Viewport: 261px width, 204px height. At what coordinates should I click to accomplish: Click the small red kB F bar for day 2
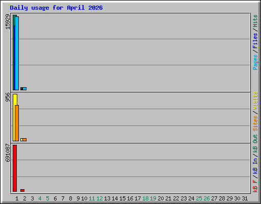coord(22,190)
